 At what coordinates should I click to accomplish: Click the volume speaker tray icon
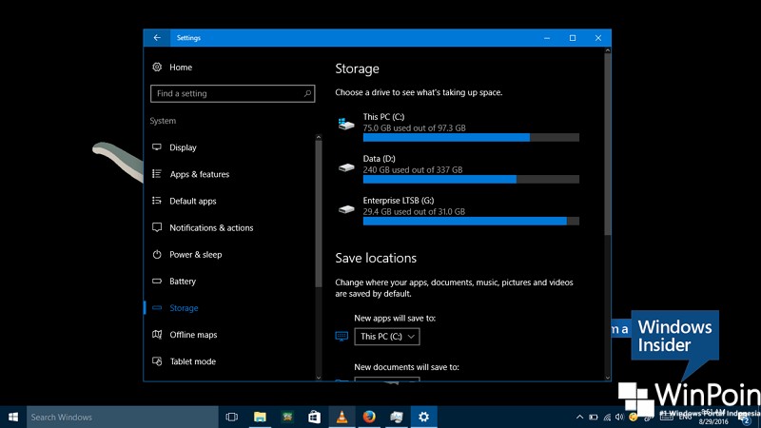point(619,417)
